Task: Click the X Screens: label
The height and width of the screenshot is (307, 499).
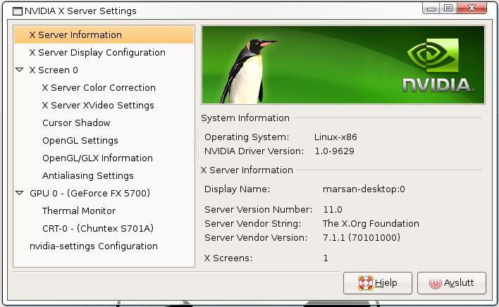Action: [x=228, y=258]
